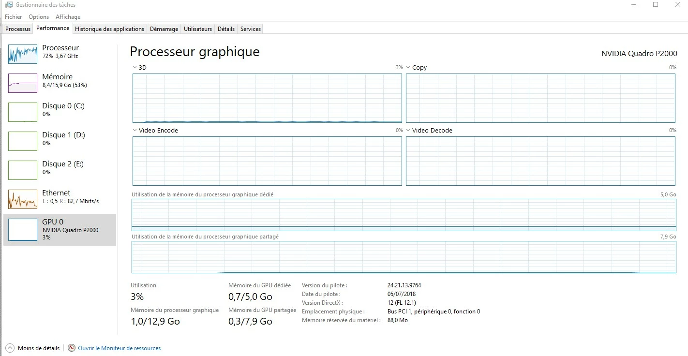Open the Copy graph engine dropdown
Screen dimensions: 688x356
tap(408, 68)
